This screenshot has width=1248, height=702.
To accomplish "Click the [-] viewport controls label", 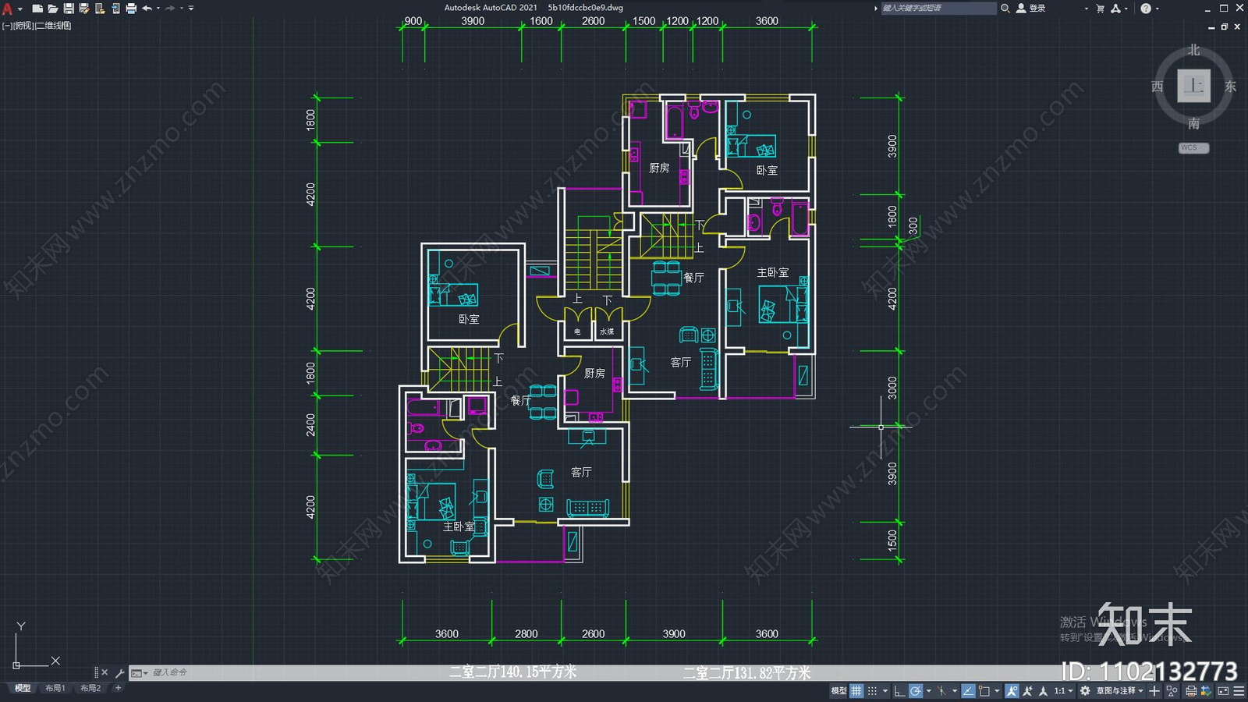I will click(7, 26).
